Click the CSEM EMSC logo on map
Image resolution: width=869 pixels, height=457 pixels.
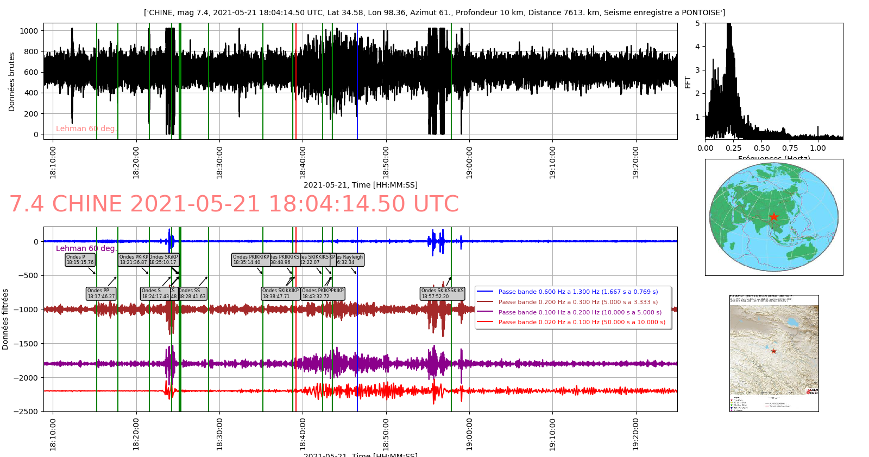[813, 391]
